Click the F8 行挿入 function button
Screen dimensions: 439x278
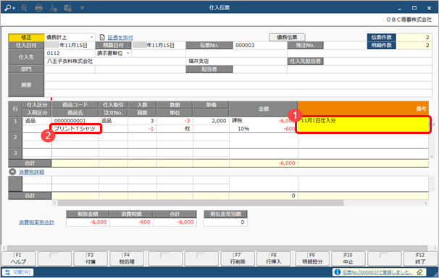[x=274, y=258]
